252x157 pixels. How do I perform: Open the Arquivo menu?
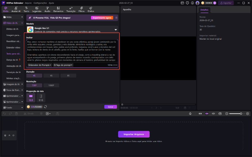coord(28,3)
